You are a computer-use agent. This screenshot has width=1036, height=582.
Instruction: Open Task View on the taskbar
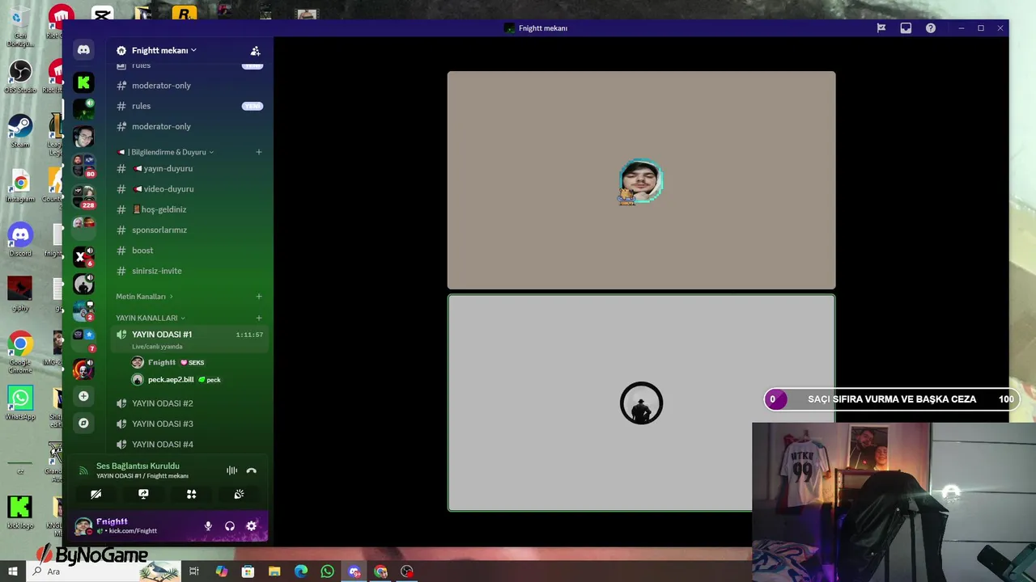[x=194, y=571]
